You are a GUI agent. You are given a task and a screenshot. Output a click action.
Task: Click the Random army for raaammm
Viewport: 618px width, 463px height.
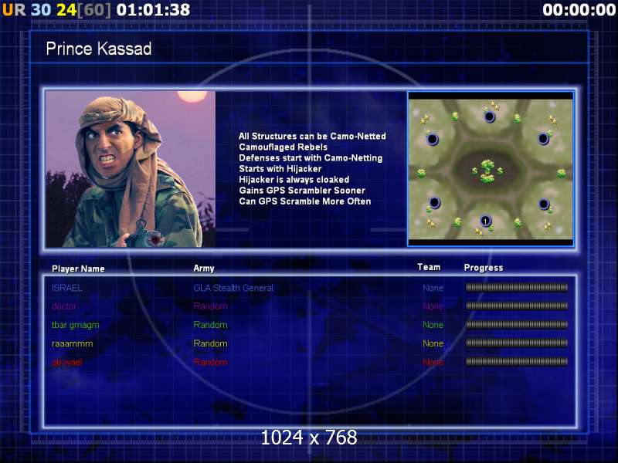tap(210, 343)
